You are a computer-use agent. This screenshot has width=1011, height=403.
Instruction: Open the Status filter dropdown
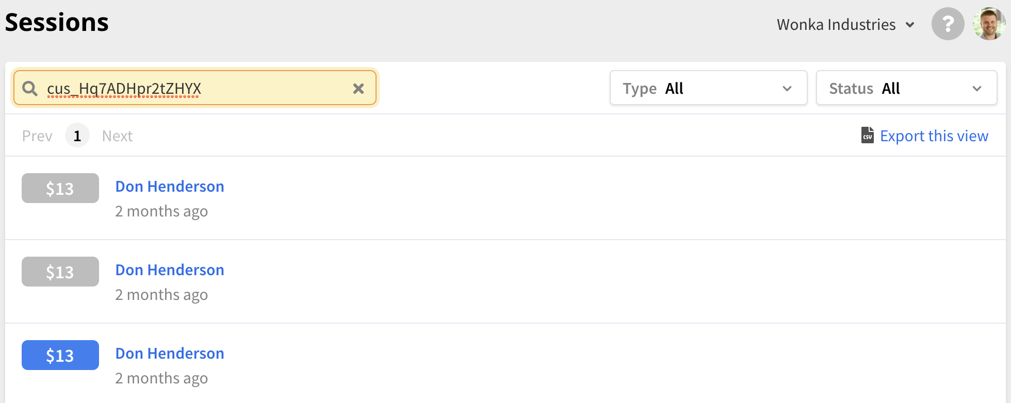[x=906, y=88]
